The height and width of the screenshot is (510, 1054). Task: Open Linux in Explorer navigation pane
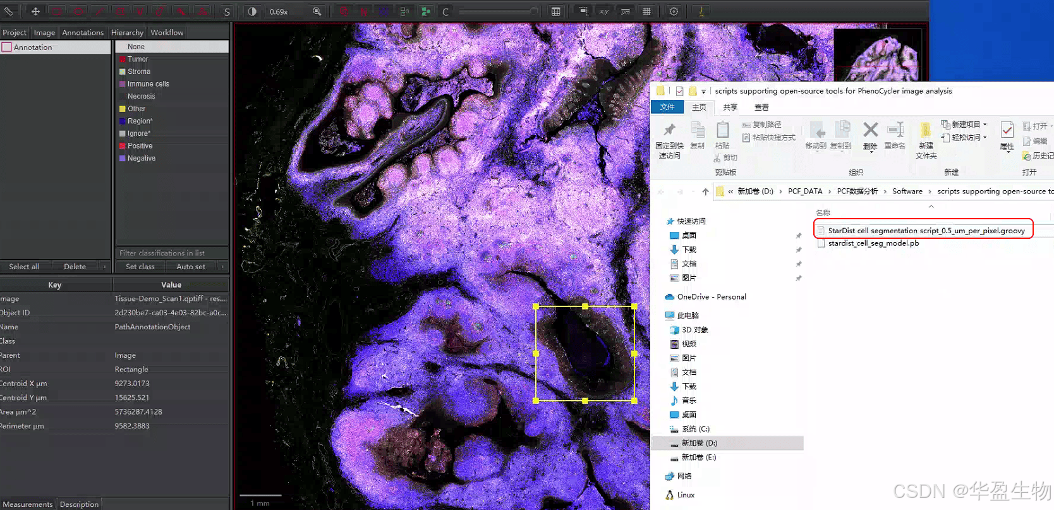tap(680, 495)
